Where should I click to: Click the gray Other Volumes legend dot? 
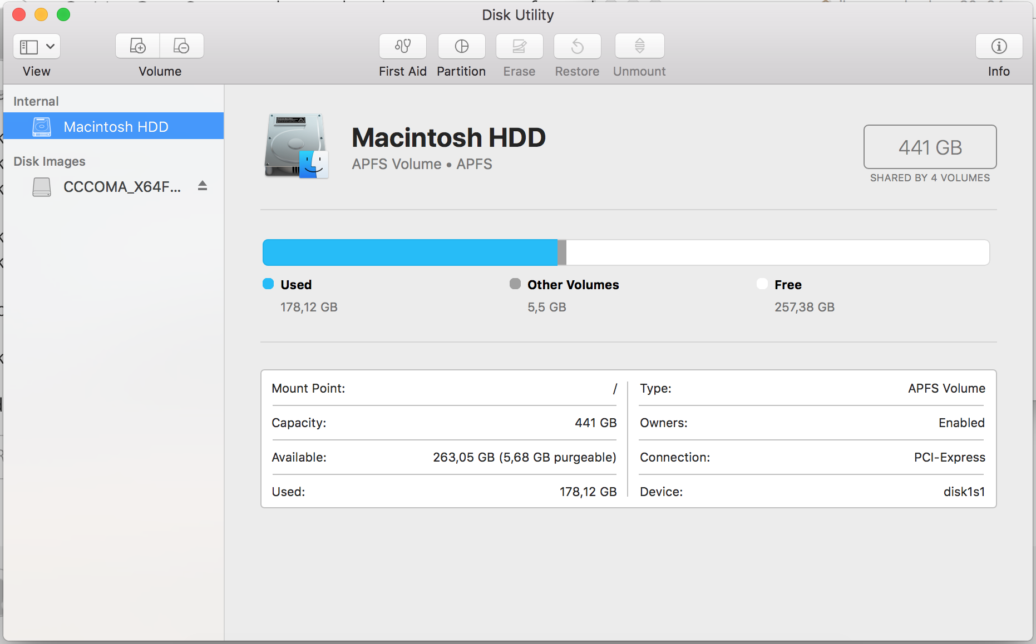[515, 284]
